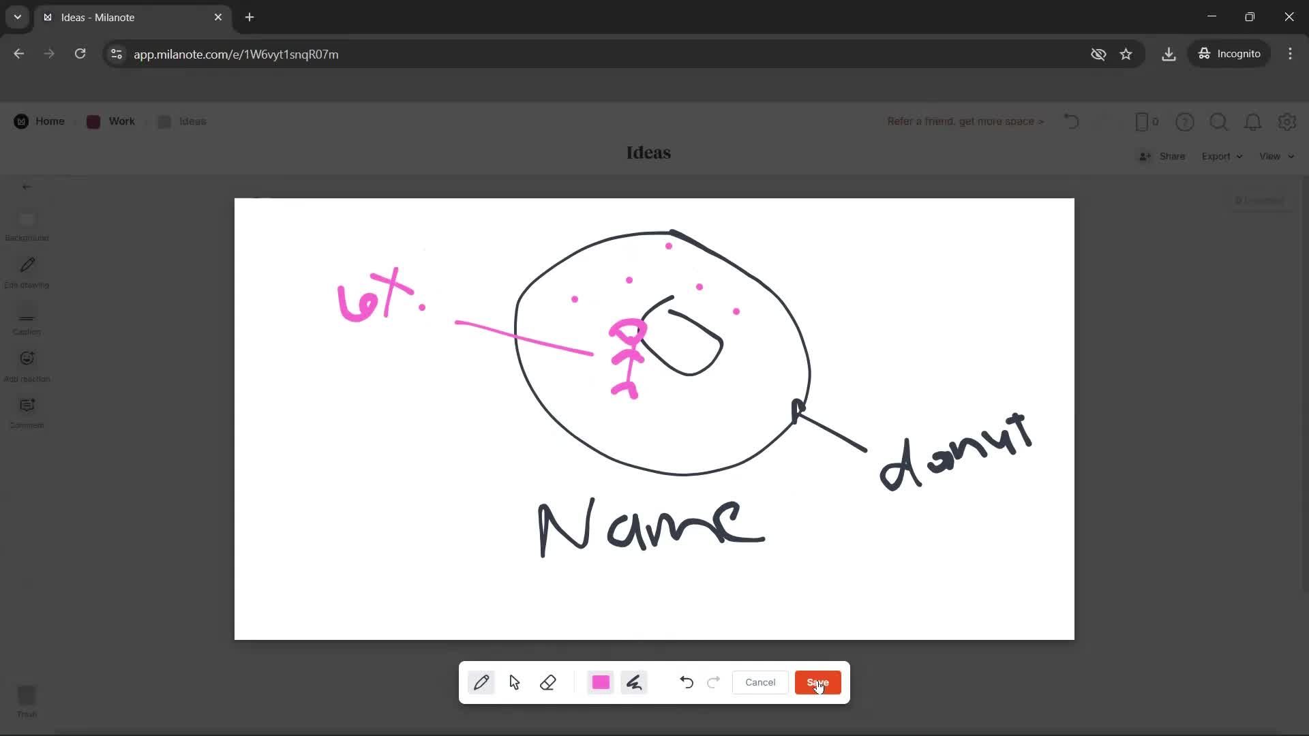
Task: Open the notifications bell
Action: pos(1253,122)
